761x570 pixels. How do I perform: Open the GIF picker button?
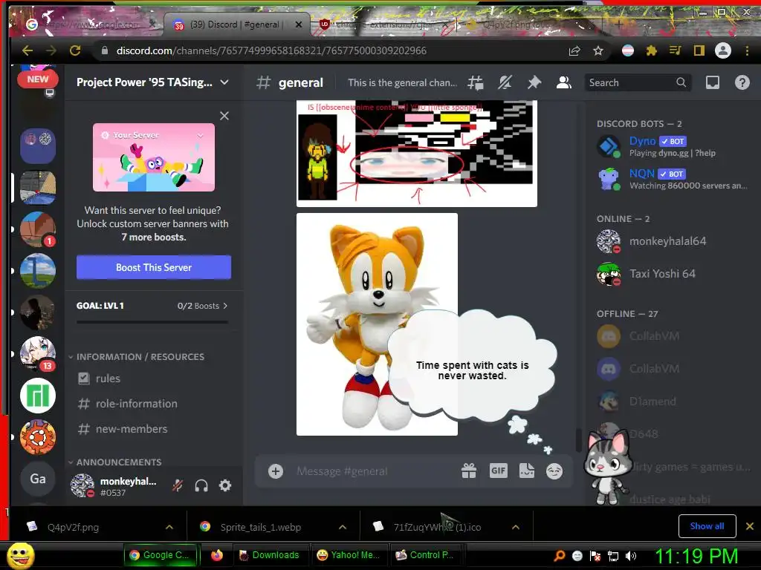tap(499, 471)
